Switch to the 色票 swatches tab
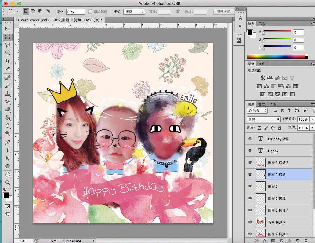 (262, 24)
